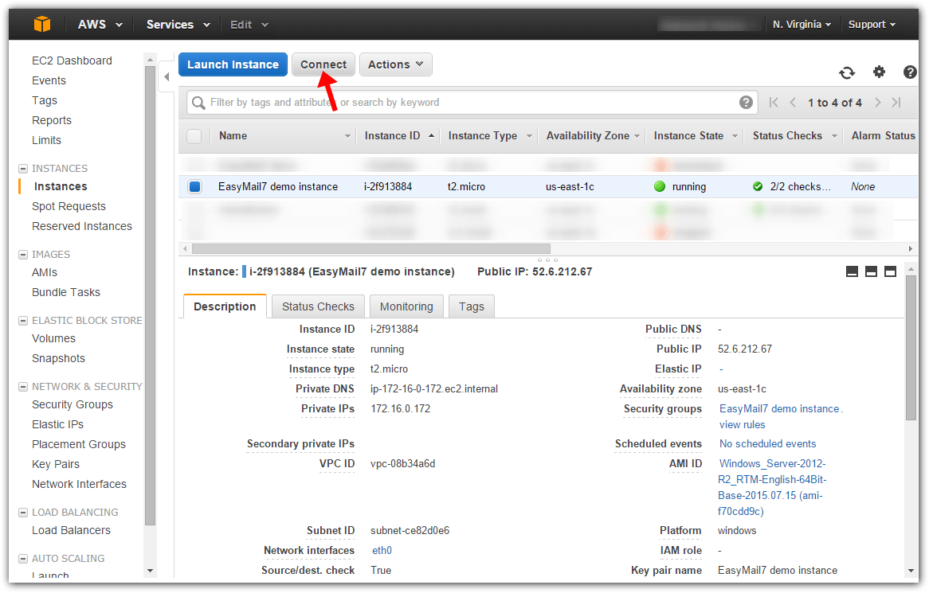Maximize the details pane layout icon
This screenshot has height=593, width=929.
[890, 271]
